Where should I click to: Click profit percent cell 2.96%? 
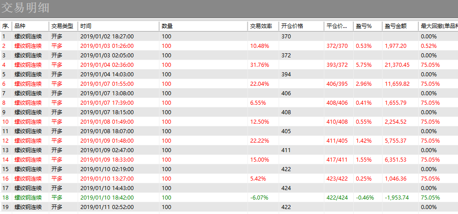(x=364, y=84)
